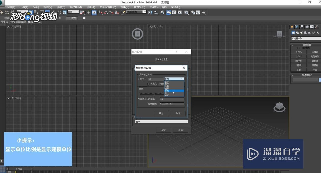321x173 pixels.
Task: Choose 千米 in unit dropdown list
Action: coord(174,95)
